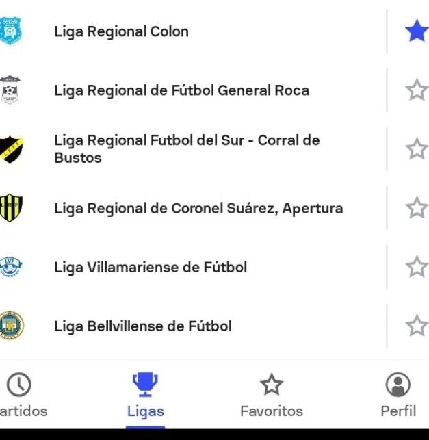Star the Liga Regional Futbol del Sur league
429x440 pixels.
[416, 149]
